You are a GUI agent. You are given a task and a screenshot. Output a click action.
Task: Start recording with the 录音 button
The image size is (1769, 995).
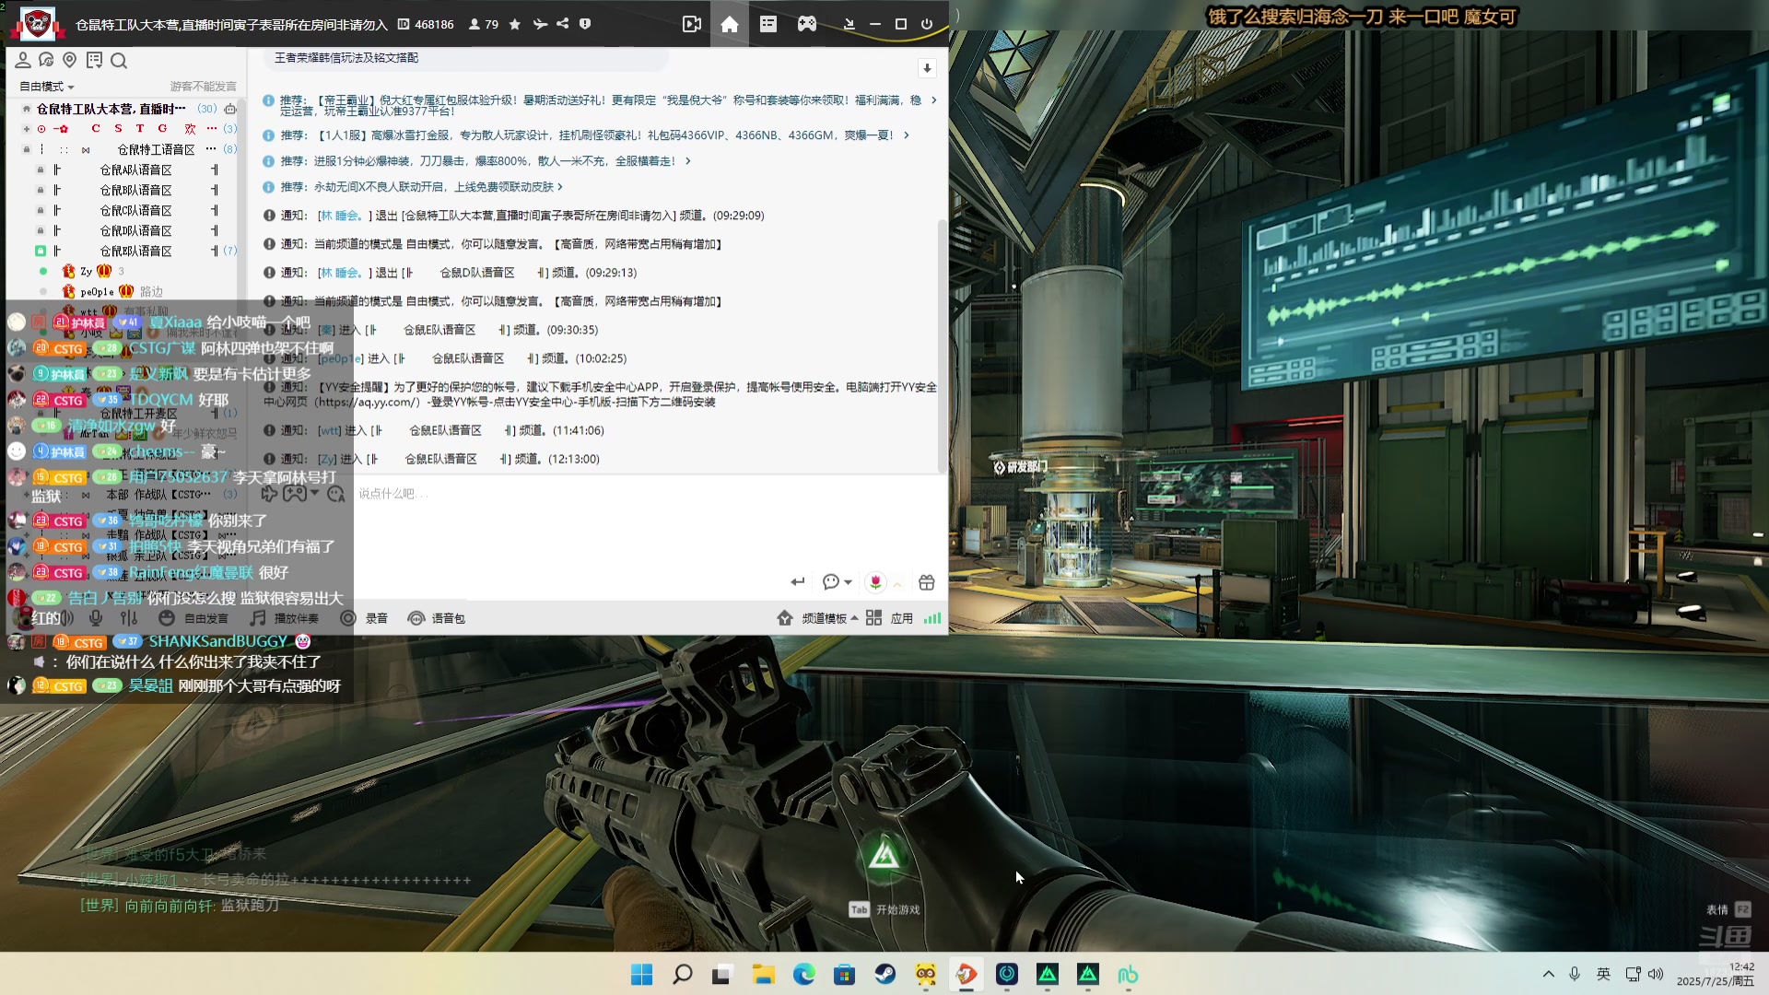364,618
